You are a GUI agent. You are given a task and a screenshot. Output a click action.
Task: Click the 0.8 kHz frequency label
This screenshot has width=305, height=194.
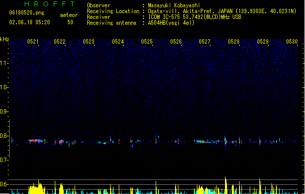4,136
